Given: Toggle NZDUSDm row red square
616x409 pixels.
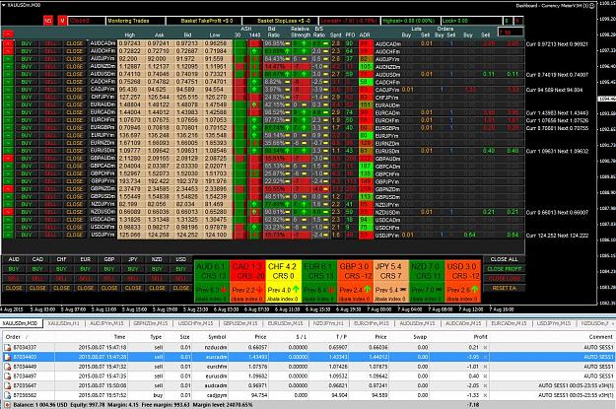Looking at the screenshot, I should [x=8, y=212].
